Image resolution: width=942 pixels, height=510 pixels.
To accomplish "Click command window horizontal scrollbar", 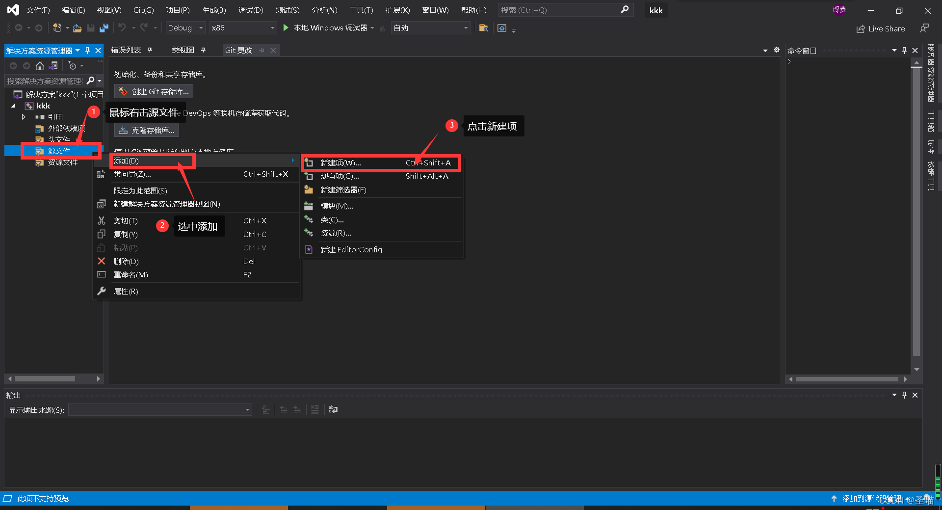I will point(848,379).
